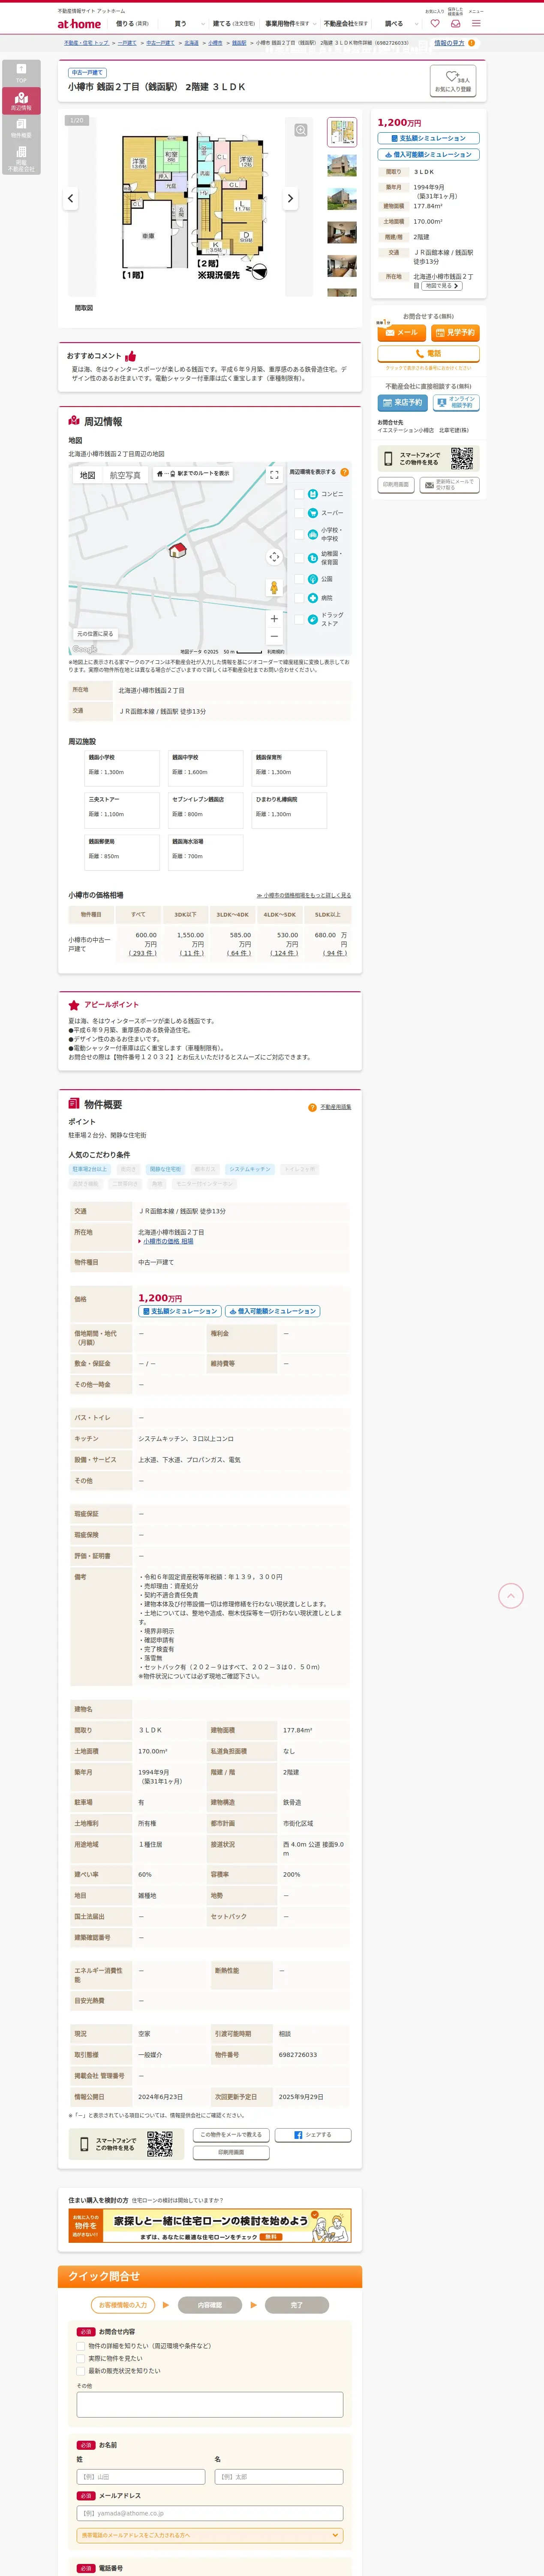Open link for more 小樽市 price info

pos(304,895)
